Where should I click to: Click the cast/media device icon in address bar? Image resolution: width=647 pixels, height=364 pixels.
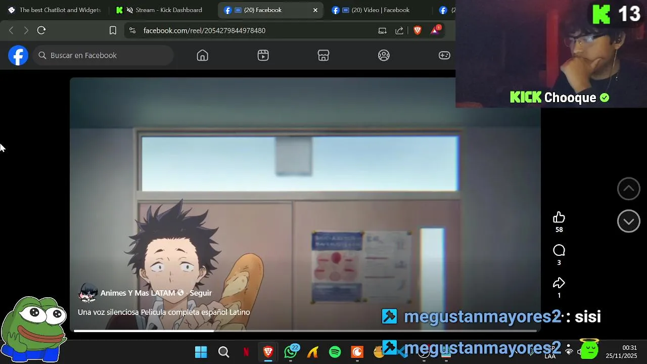382,30
